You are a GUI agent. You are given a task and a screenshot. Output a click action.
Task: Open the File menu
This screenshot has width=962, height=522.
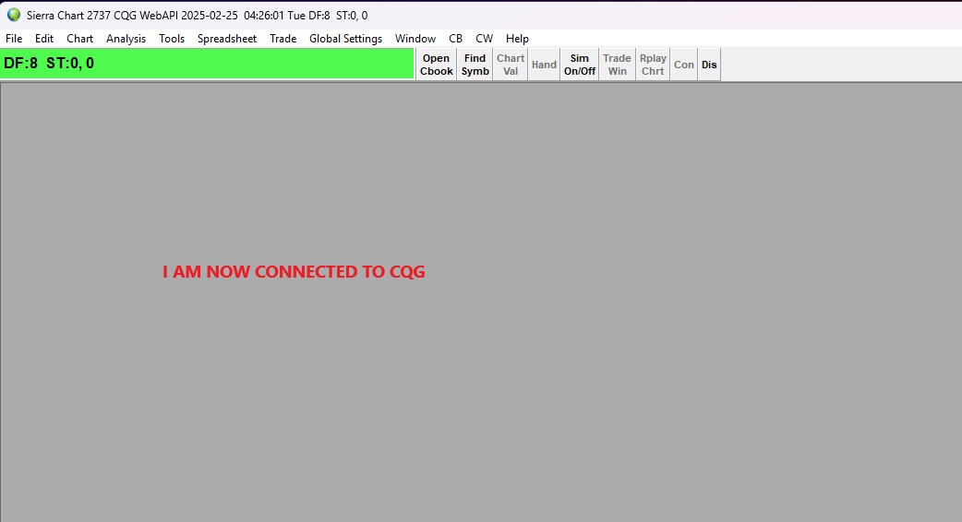pyautogui.click(x=14, y=39)
